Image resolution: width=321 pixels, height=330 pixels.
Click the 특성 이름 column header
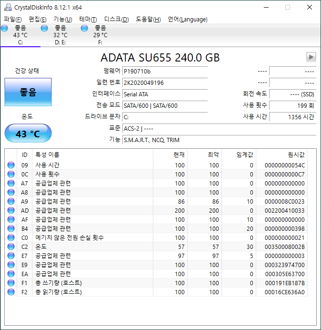[x=92, y=155]
